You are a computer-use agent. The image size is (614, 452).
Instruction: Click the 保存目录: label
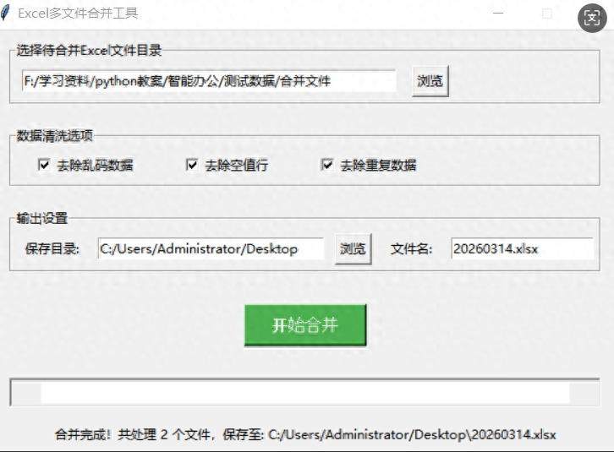(52, 249)
